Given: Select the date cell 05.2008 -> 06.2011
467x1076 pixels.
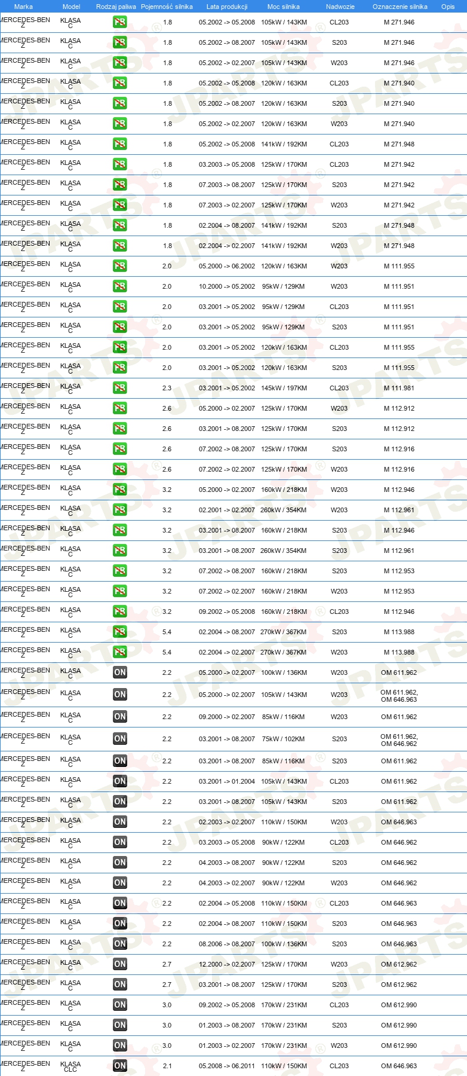Looking at the screenshot, I should tap(227, 1066).
